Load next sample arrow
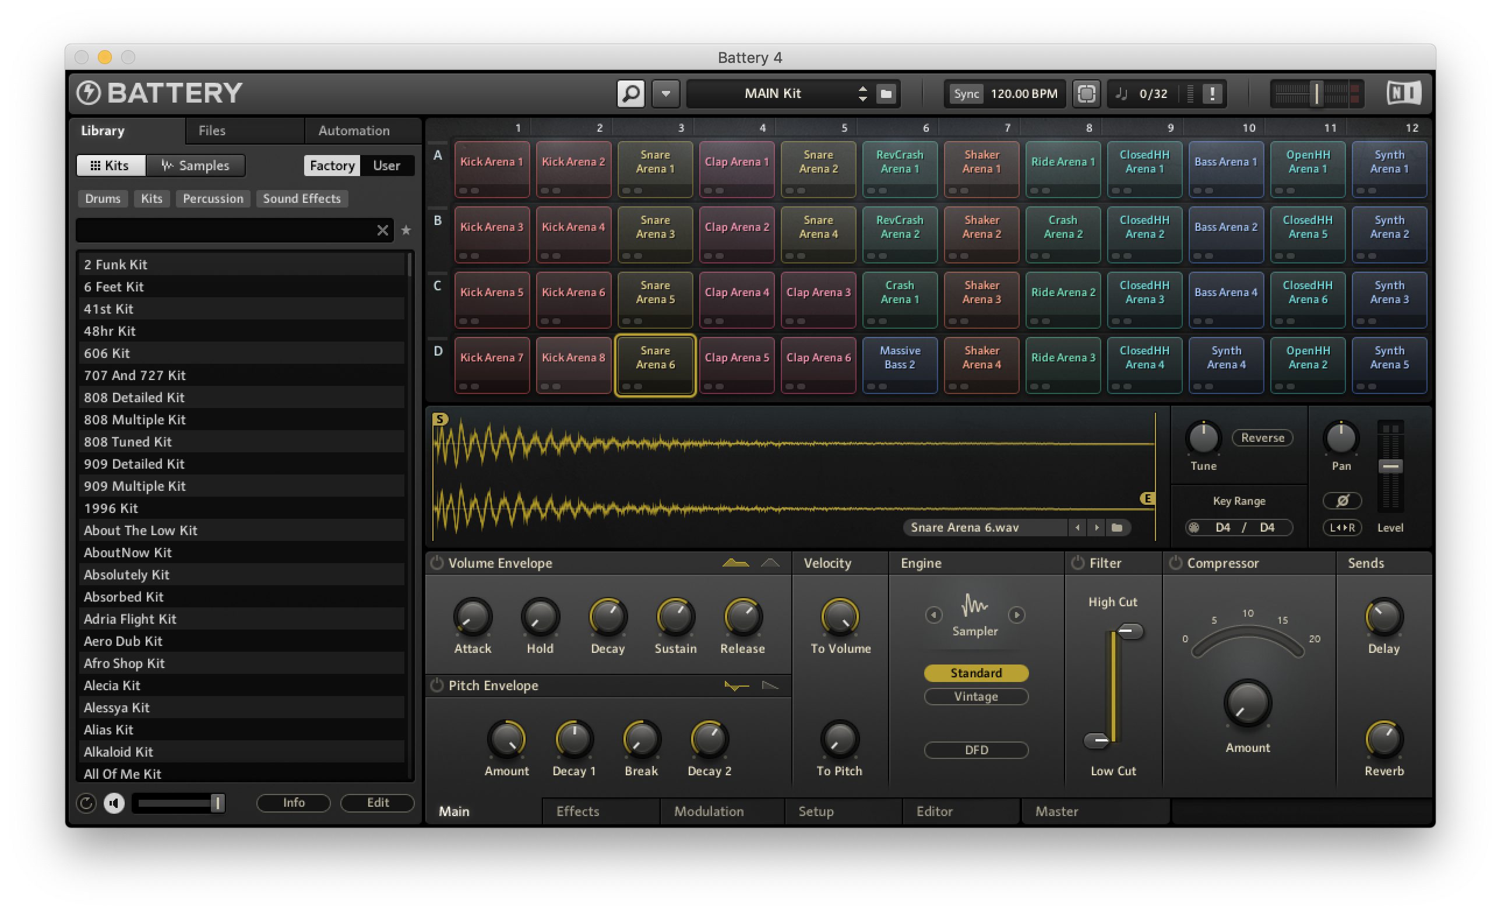The image size is (1501, 914). 1097,527
